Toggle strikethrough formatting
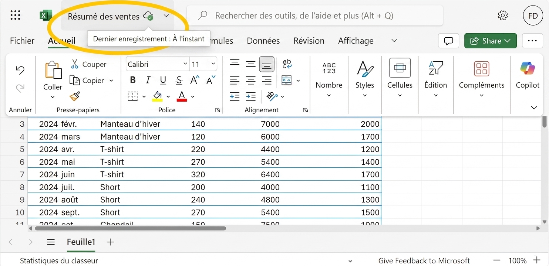 point(179,80)
